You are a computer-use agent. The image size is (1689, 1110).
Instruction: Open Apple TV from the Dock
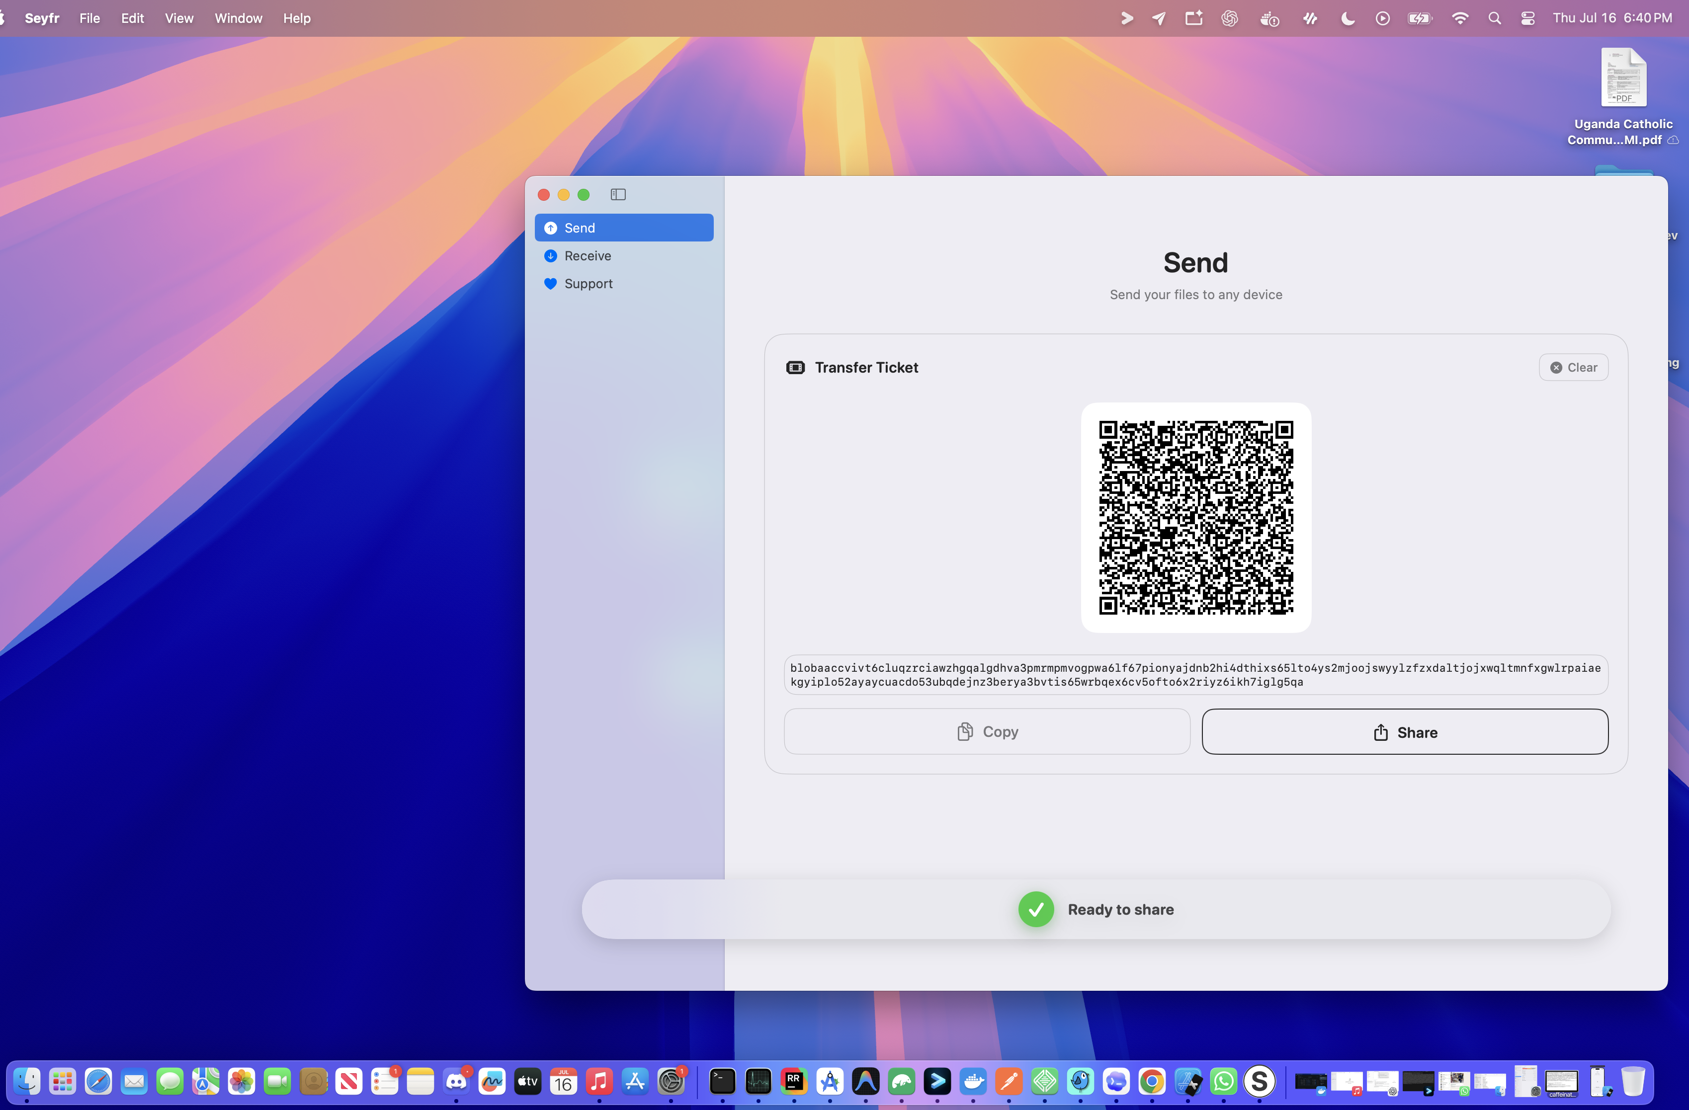point(527,1081)
